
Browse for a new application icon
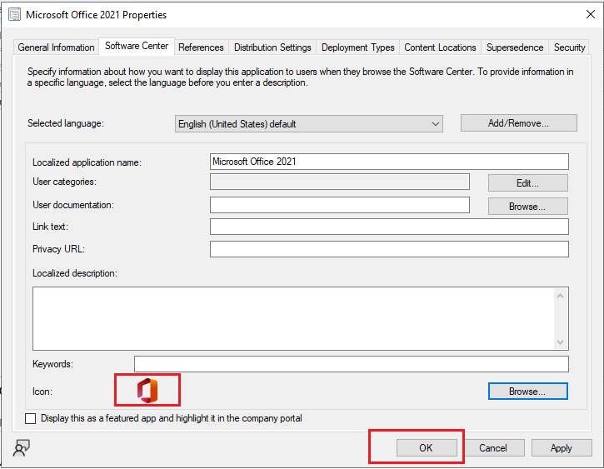click(x=527, y=392)
